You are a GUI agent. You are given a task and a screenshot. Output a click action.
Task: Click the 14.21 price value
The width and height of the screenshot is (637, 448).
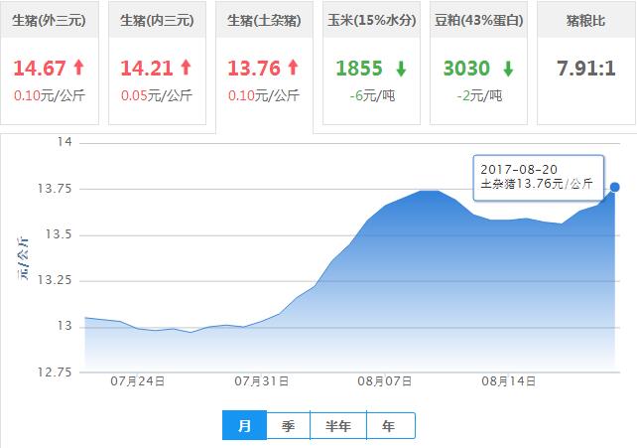point(147,68)
